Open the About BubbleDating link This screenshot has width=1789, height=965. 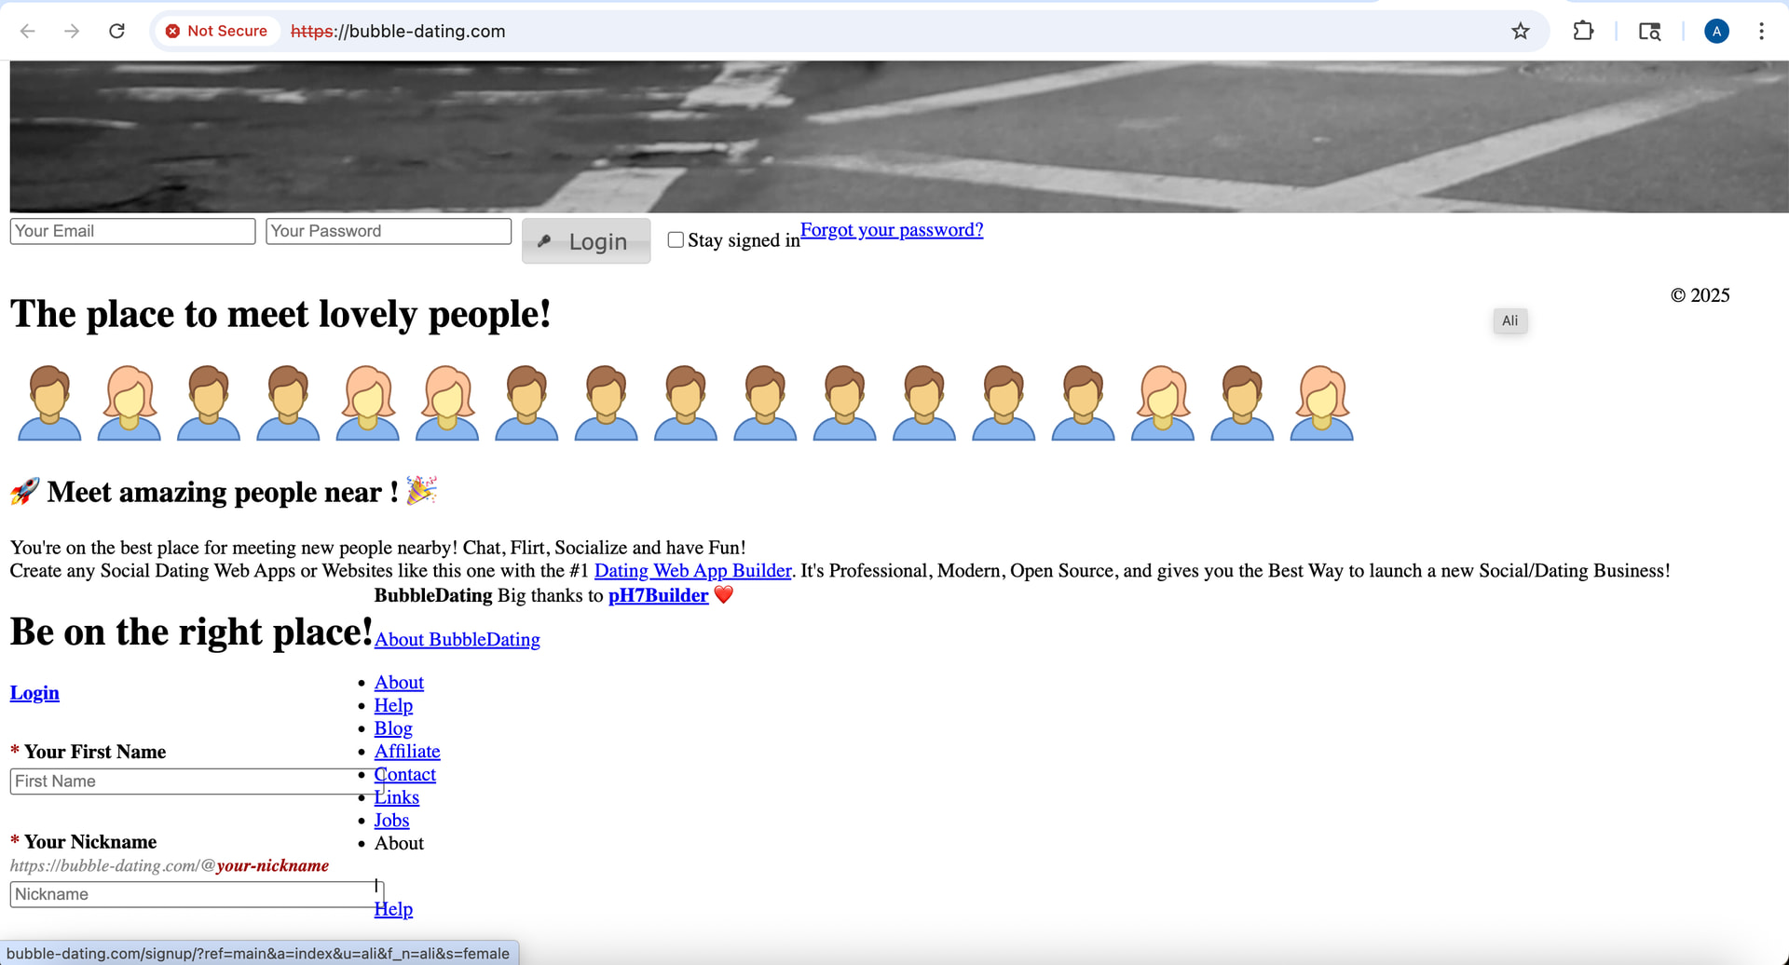(x=457, y=640)
